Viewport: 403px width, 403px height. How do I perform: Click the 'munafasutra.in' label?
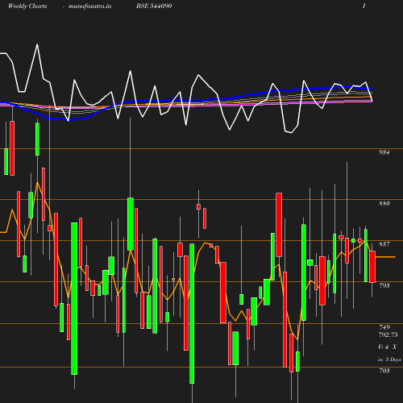tap(89, 6)
